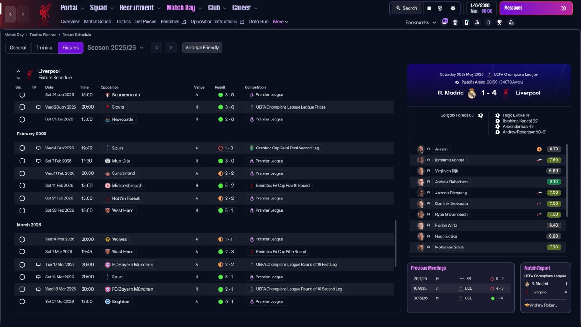Image resolution: width=581 pixels, height=327 pixels.
Task: Select the Newcastle fixture radio button
Action: [22, 119]
